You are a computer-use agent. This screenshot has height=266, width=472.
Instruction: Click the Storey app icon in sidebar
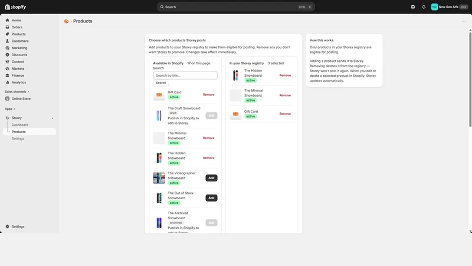(7, 118)
